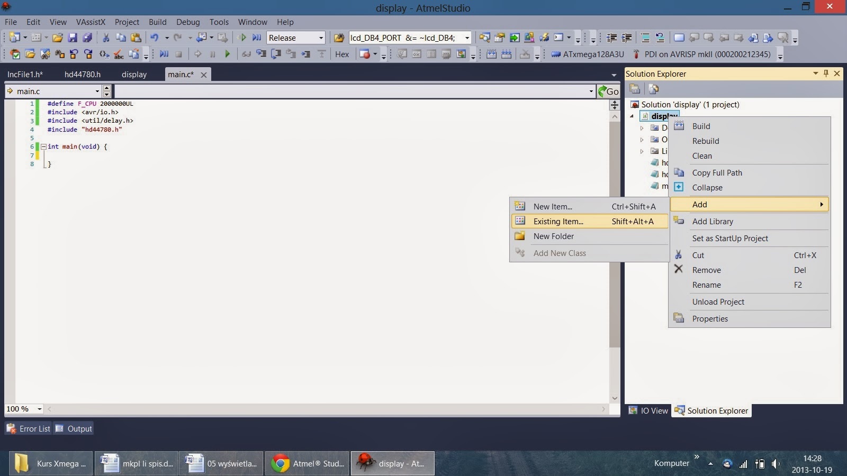Screen dimensions: 847x476
Task: Open Properties from the context menu
Action: tap(750, 318)
